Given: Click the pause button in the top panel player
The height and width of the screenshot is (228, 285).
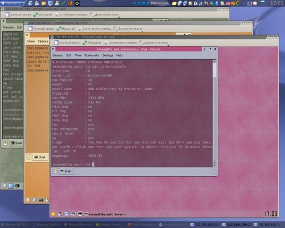Looking at the screenshot, I should [x=139, y=3].
